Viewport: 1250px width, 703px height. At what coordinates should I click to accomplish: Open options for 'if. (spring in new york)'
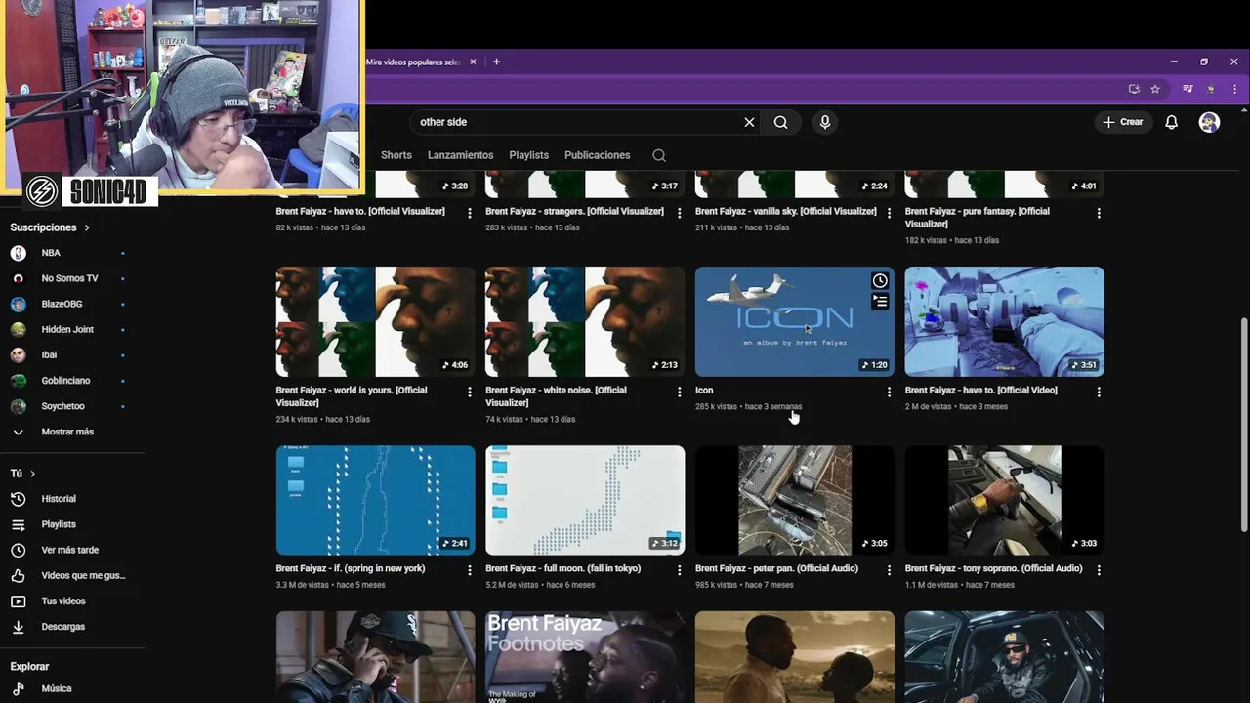coord(470,570)
